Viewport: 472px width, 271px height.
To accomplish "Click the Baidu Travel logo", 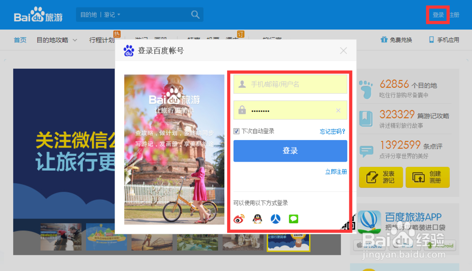I will (x=38, y=15).
